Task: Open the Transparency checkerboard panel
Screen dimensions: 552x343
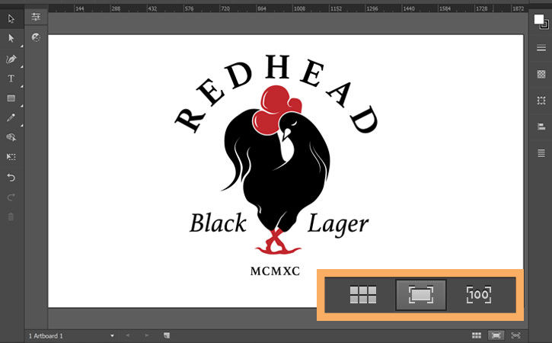Action: pos(541,74)
